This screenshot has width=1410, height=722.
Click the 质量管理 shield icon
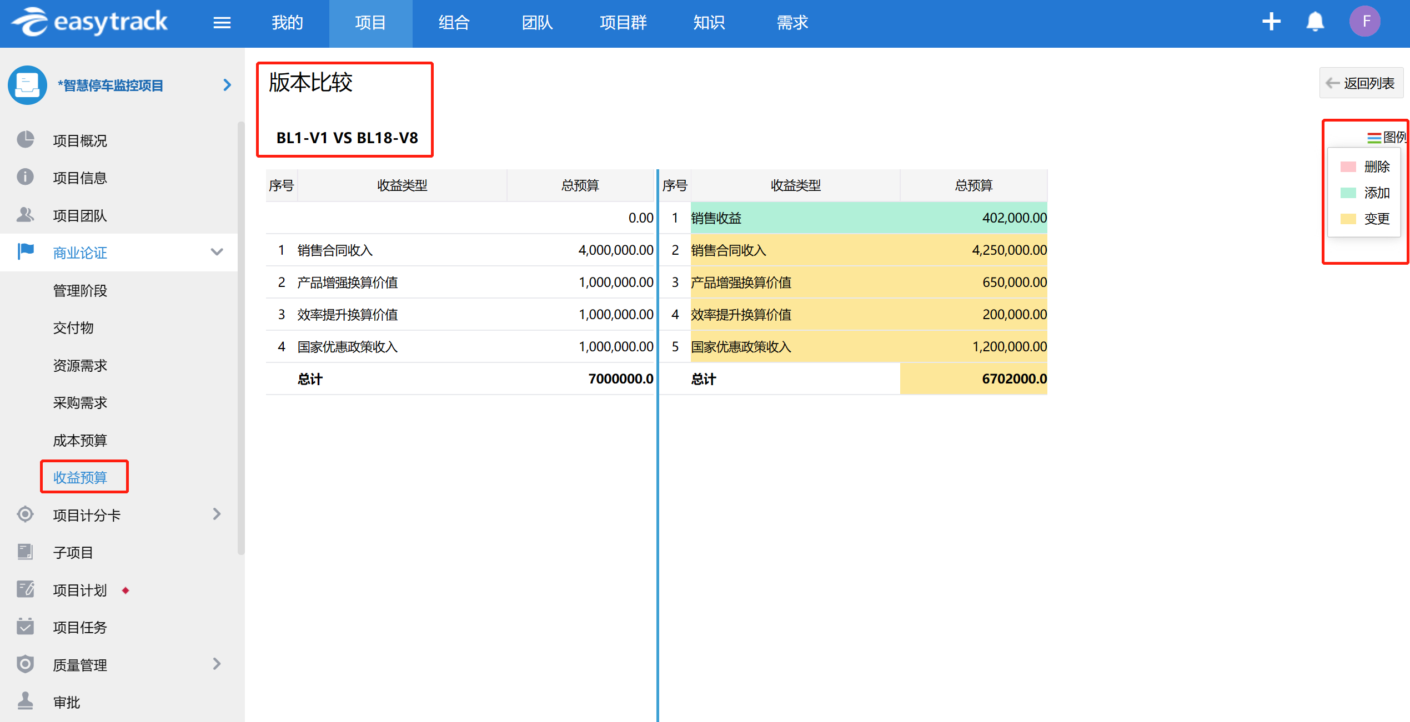tap(25, 664)
